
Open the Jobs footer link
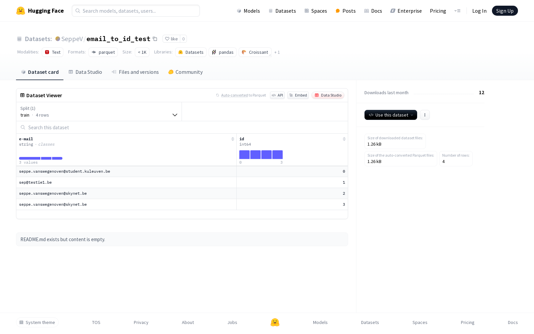232,322
